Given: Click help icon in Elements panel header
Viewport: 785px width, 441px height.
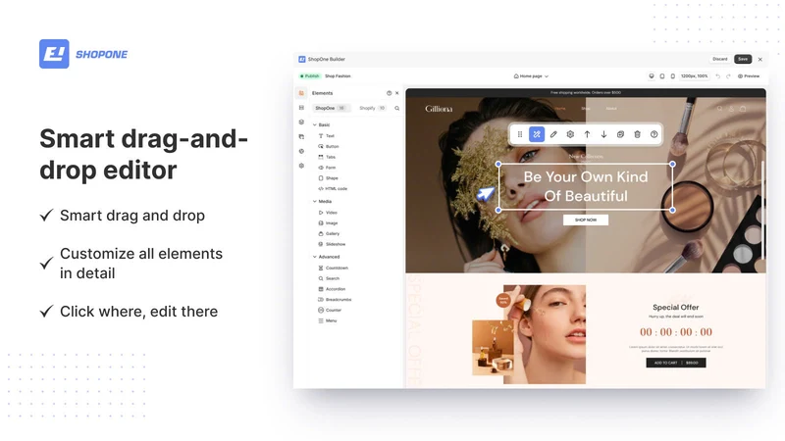Looking at the screenshot, I should pos(389,93).
